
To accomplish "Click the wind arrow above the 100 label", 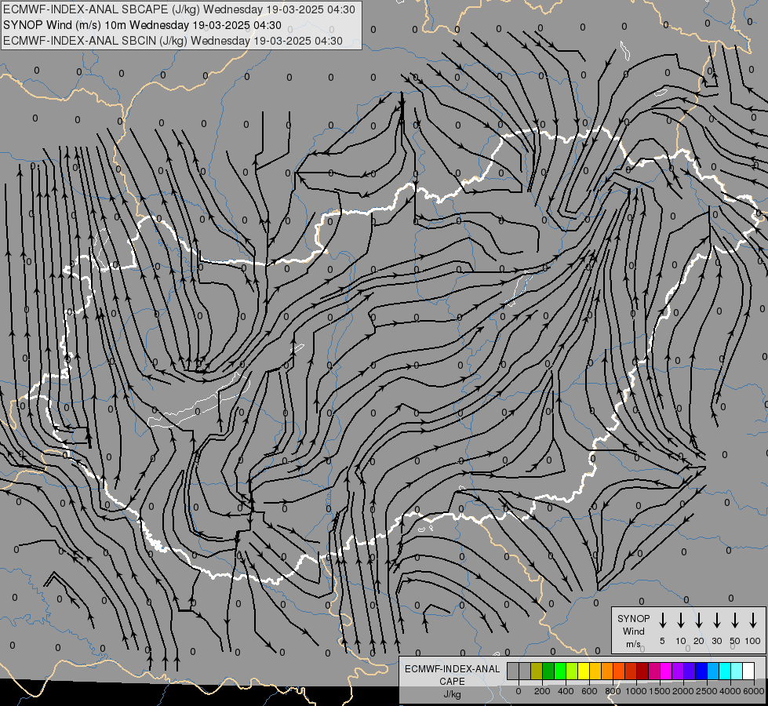I will (753, 620).
